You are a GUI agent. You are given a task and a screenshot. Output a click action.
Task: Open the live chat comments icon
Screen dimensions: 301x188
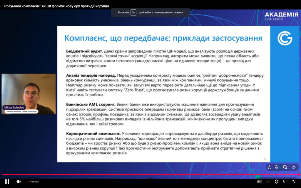point(285,167)
